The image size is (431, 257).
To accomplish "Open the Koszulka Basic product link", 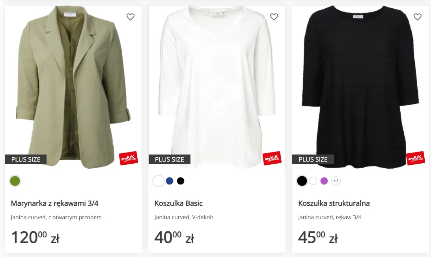I will (x=178, y=203).
